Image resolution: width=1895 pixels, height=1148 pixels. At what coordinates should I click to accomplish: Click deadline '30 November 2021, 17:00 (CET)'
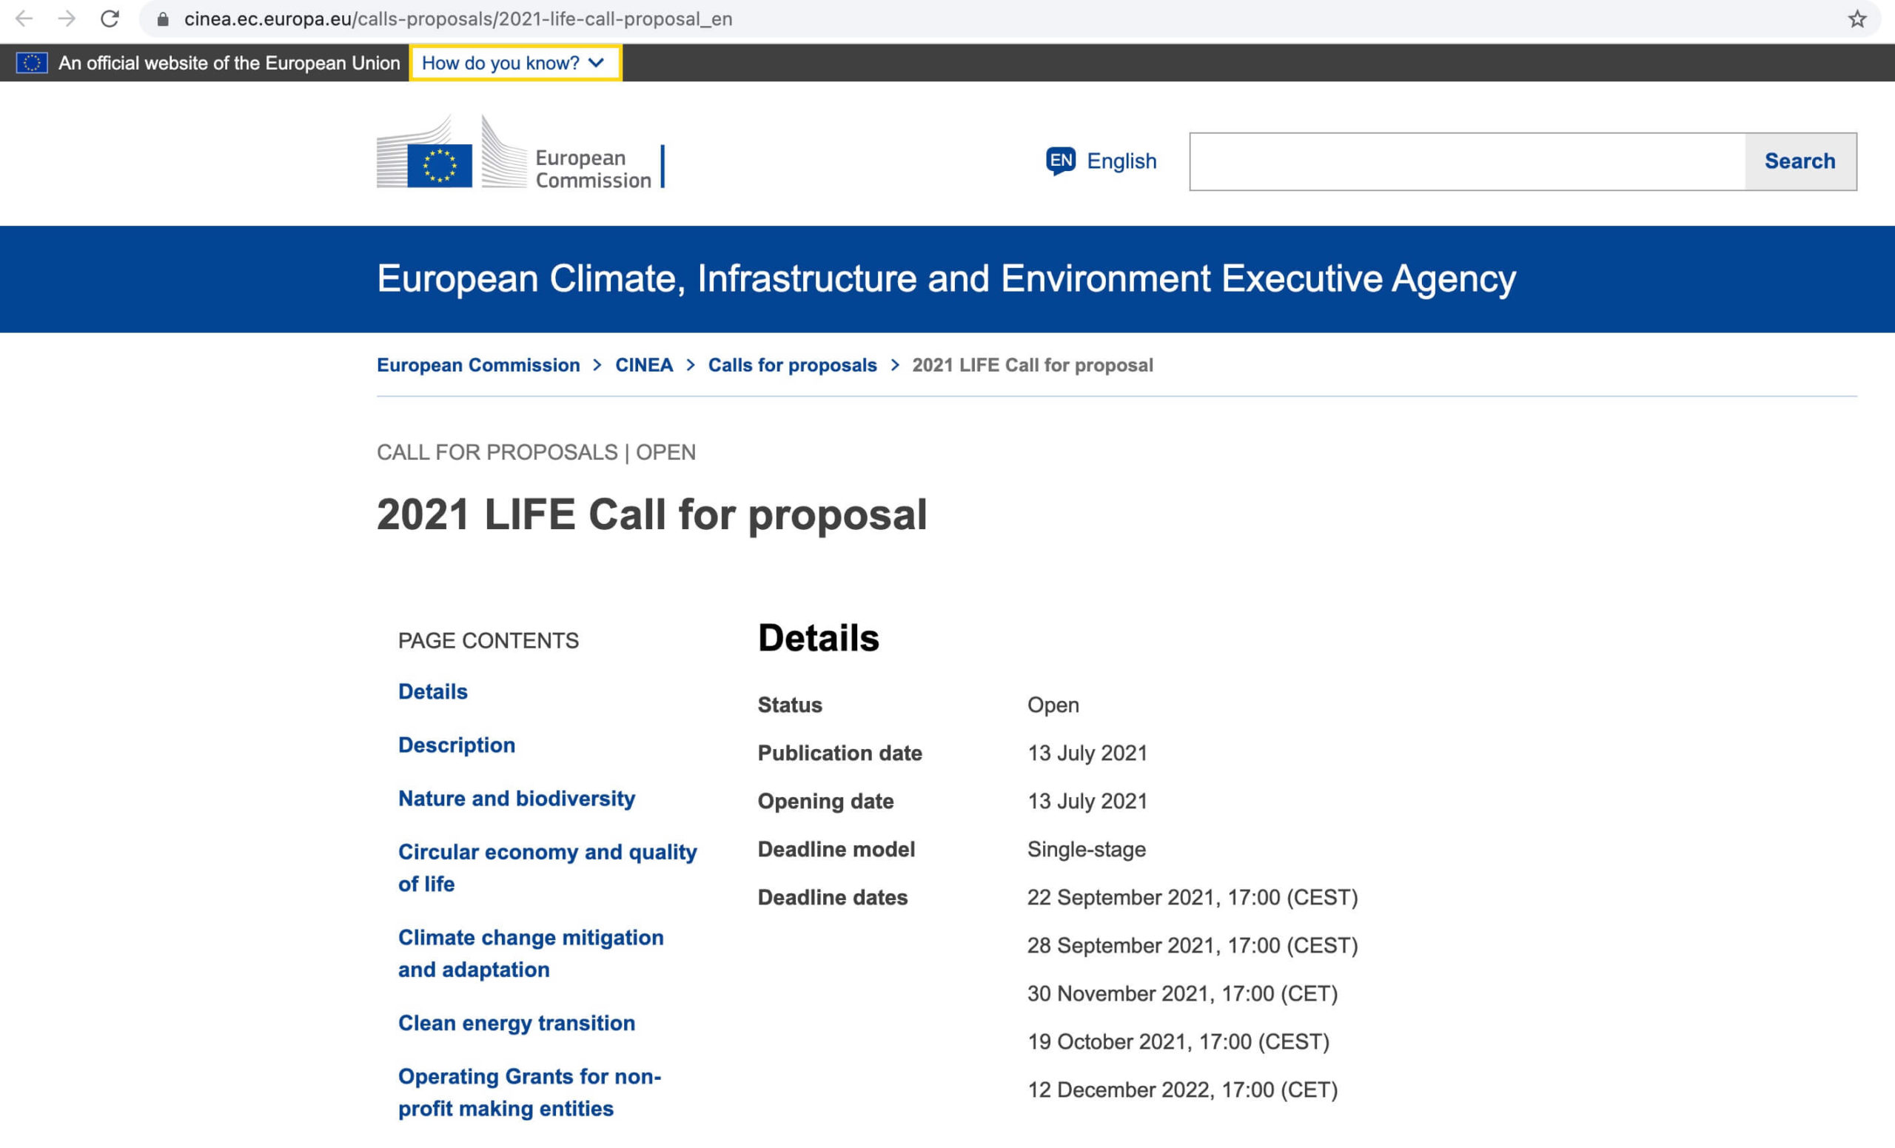[1183, 993]
